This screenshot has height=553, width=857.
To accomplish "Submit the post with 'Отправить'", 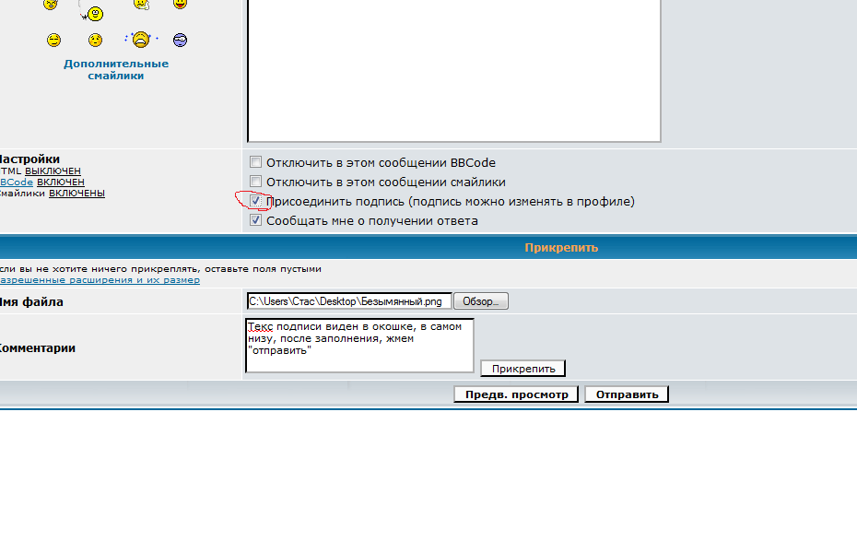I will [627, 394].
